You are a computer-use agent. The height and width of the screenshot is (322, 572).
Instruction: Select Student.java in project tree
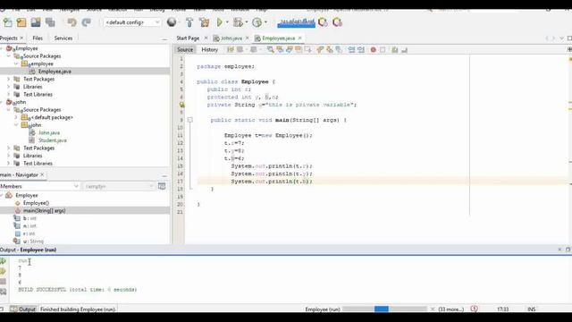pyautogui.click(x=53, y=140)
